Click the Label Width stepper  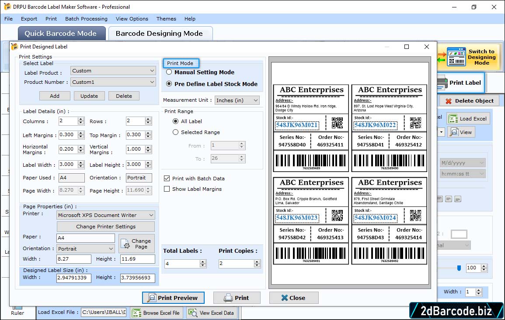coord(81,164)
